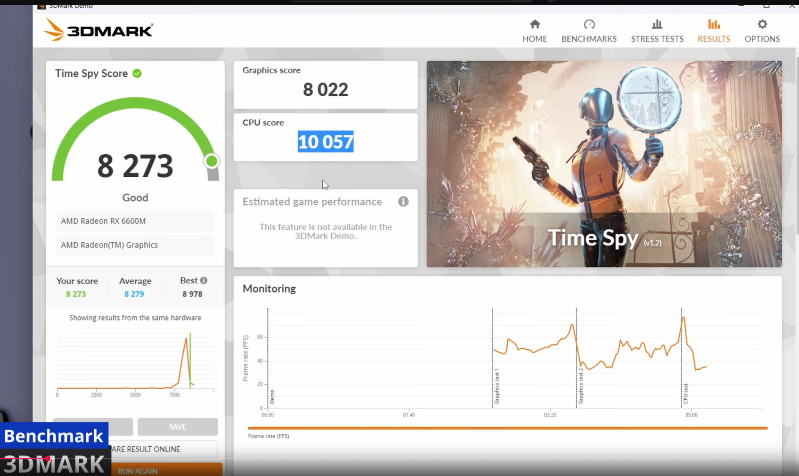The width and height of the screenshot is (799, 476).
Task: Click the Time Spy Score heading
Action: [x=91, y=73]
